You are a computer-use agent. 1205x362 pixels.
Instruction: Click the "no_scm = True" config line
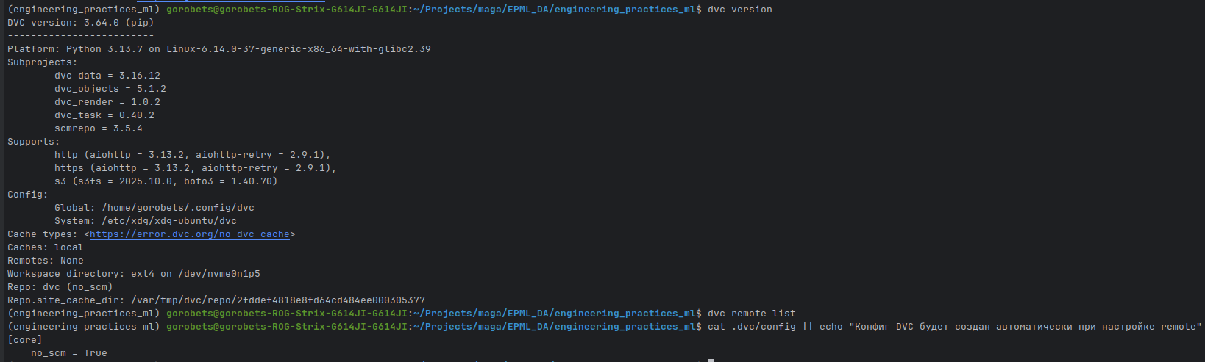[69, 353]
